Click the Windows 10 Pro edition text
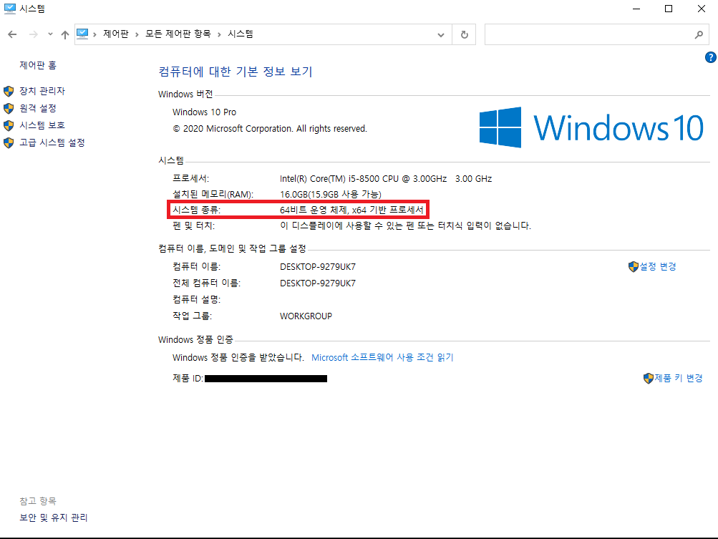 pyautogui.click(x=204, y=112)
